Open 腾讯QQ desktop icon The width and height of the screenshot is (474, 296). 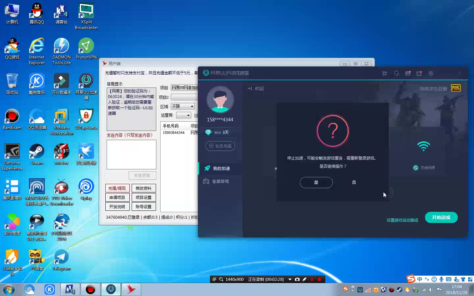pos(37,13)
